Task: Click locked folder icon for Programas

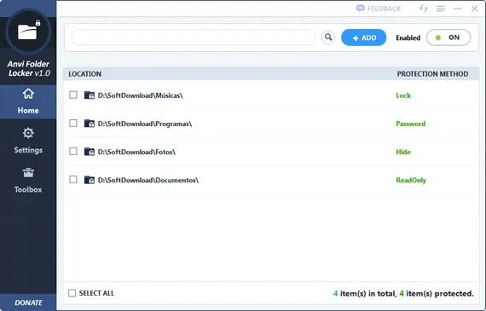Action: [x=90, y=124]
